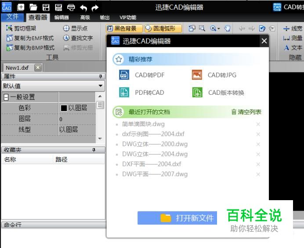Print the drawing with the printer icon
This screenshot has height=248, width=304.
pos(71,7)
